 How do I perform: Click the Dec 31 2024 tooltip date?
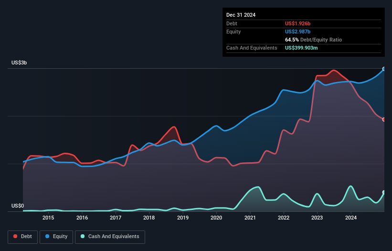point(241,15)
